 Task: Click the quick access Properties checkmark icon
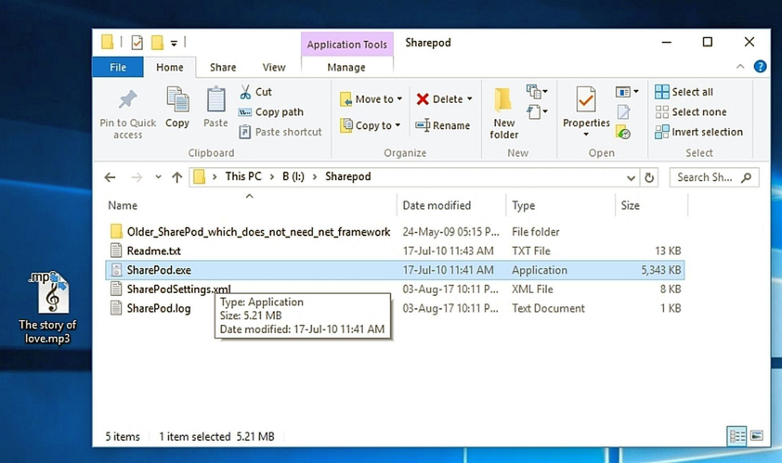tap(137, 43)
